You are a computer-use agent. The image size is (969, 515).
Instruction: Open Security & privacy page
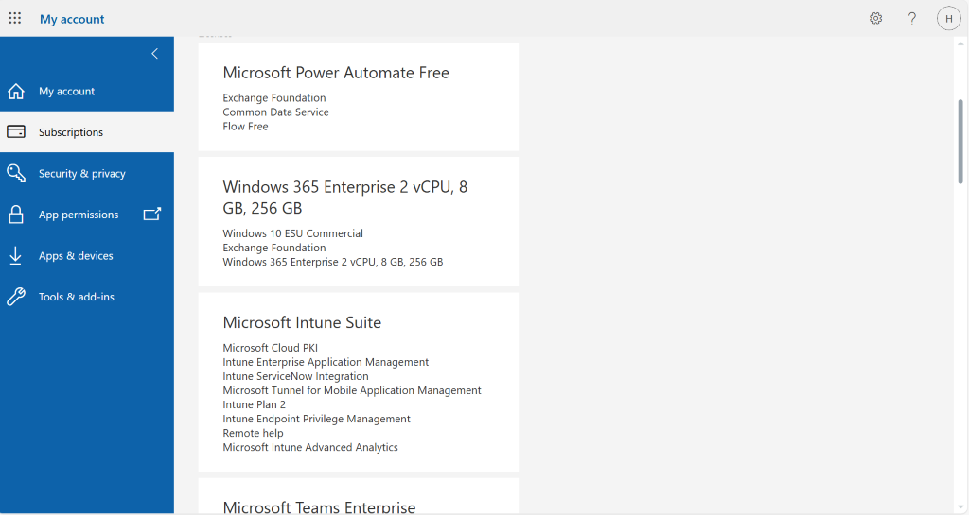tap(86, 173)
